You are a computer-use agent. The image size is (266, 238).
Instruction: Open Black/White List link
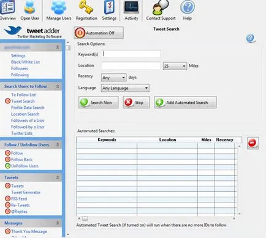tap(26, 62)
